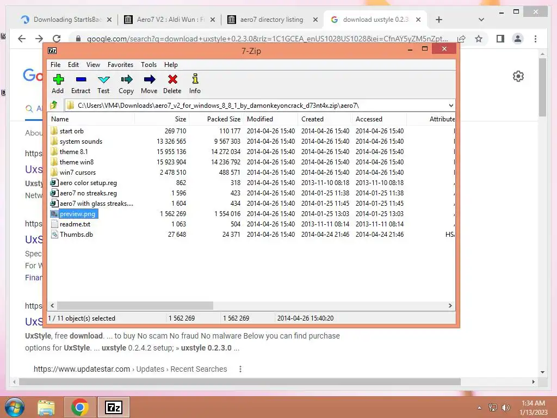Open the Favorites menu
This screenshot has height=418, width=557.
120,65
